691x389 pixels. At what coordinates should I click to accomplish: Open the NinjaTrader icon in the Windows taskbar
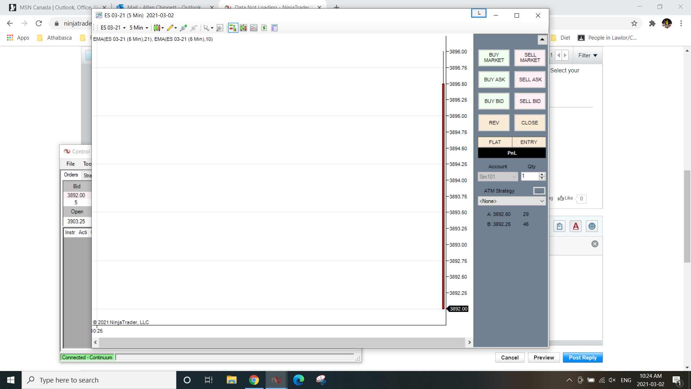276,380
